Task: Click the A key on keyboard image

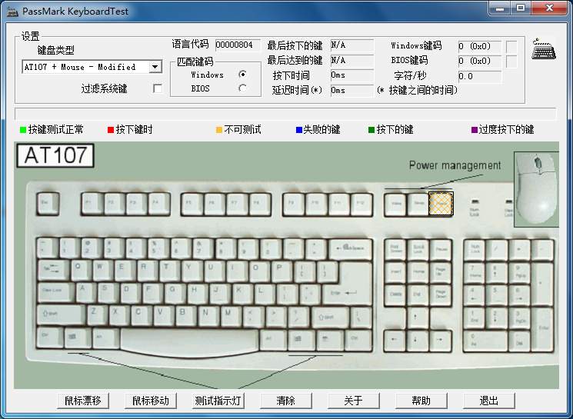Action: coord(86,293)
